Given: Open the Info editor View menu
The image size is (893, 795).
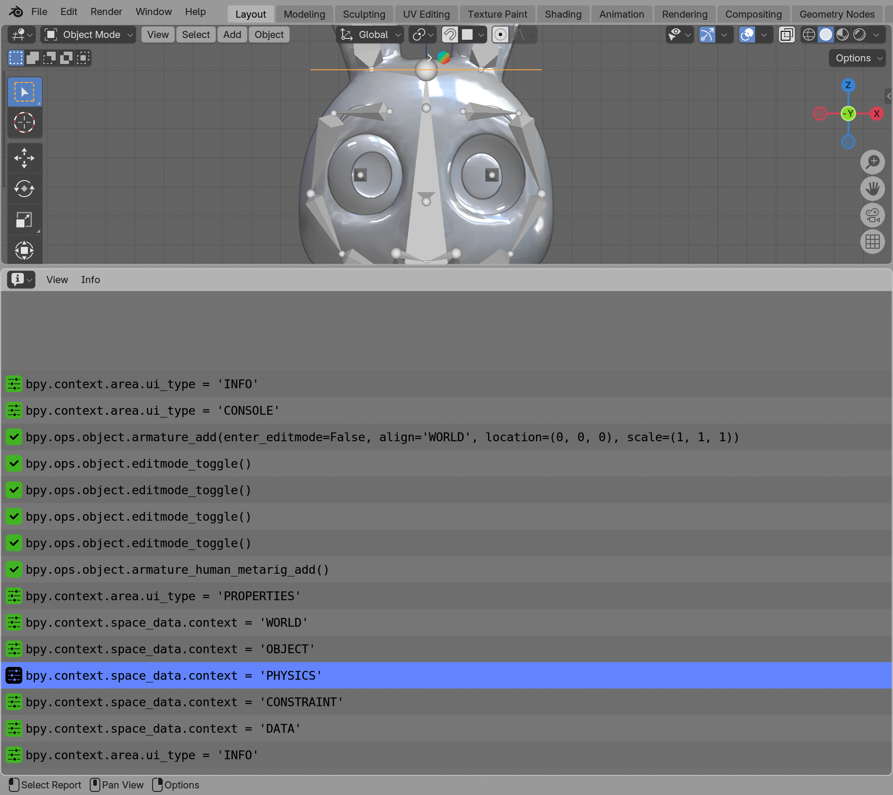Looking at the screenshot, I should tap(57, 280).
